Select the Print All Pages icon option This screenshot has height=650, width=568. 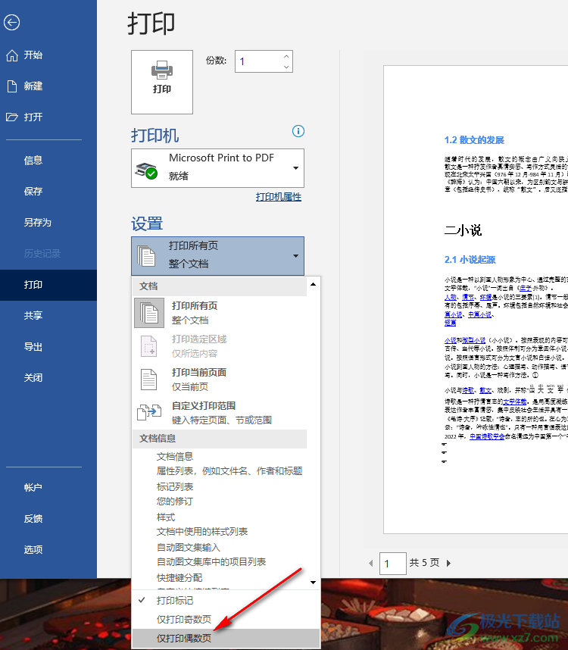(x=149, y=312)
